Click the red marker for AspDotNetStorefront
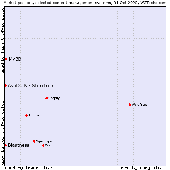The image size is (170, 170). pos(5,86)
